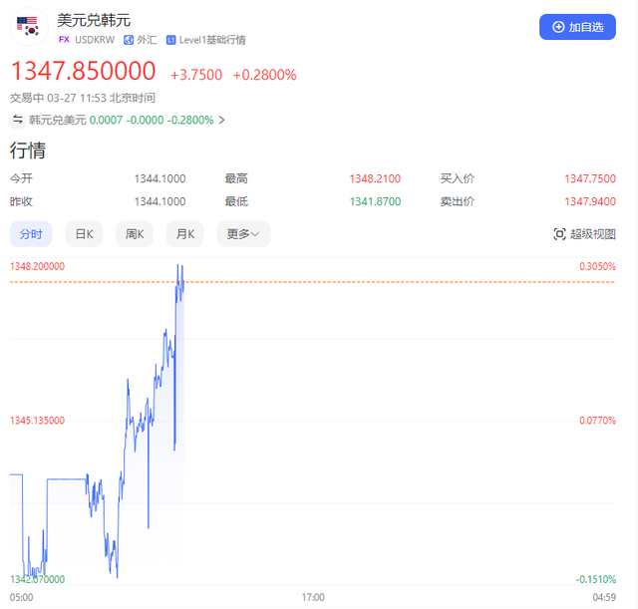Select the 周K chart tab
Screen dimensions: 638x609
pos(135,234)
